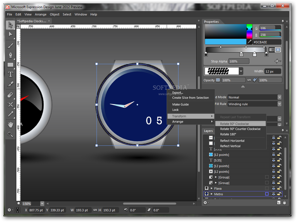Select the Rectangle shape tool
The image size is (297, 222).
tap(10, 65)
